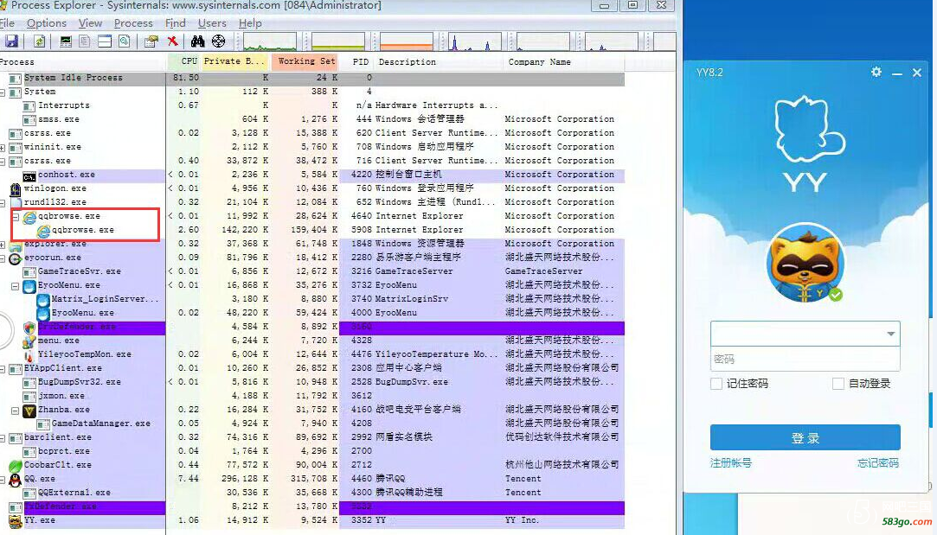The width and height of the screenshot is (937, 535).
Task: Click the 忘记密码 forgot password link
Action: point(878,462)
